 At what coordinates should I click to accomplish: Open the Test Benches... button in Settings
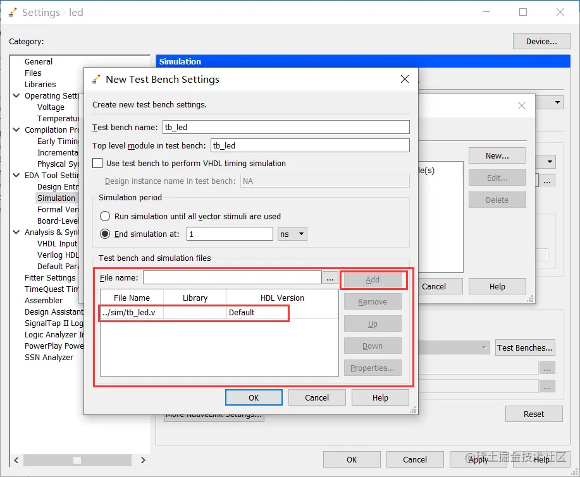525,347
